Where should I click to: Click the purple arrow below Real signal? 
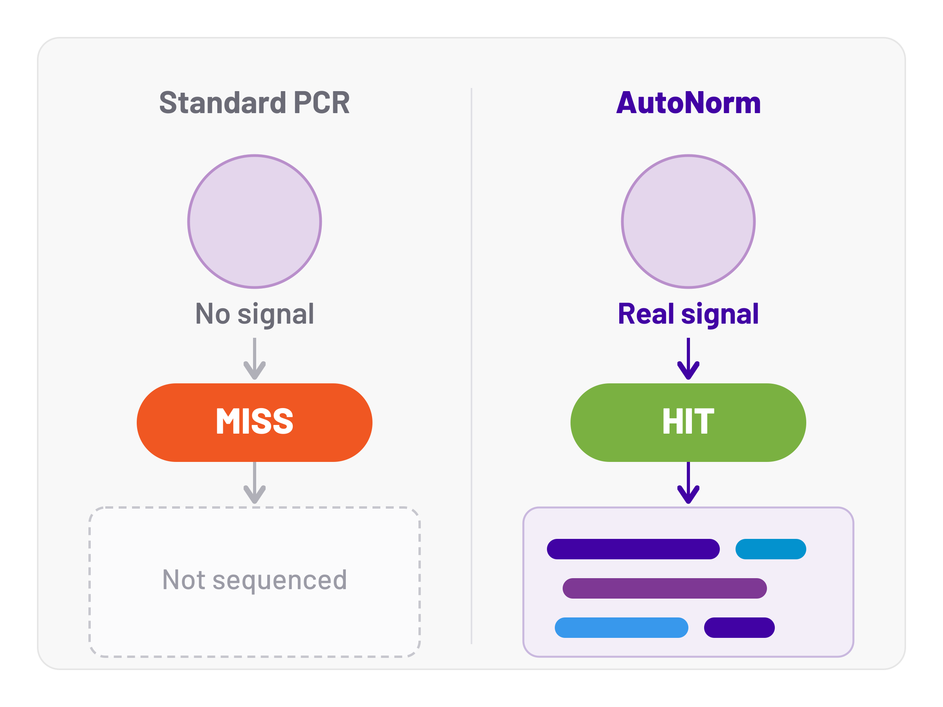(x=688, y=358)
